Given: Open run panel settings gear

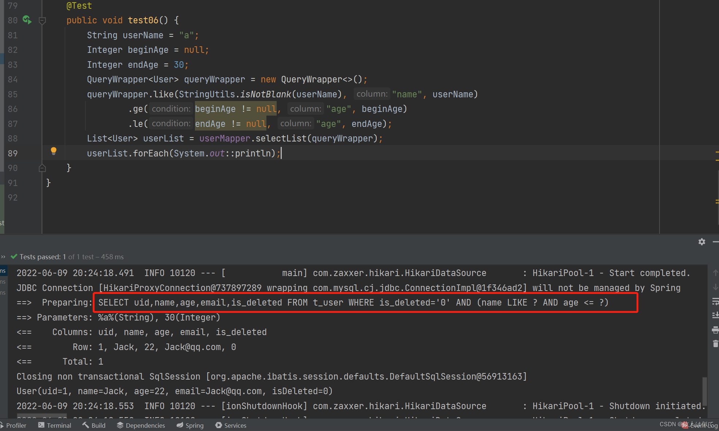Looking at the screenshot, I should [x=701, y=242].
